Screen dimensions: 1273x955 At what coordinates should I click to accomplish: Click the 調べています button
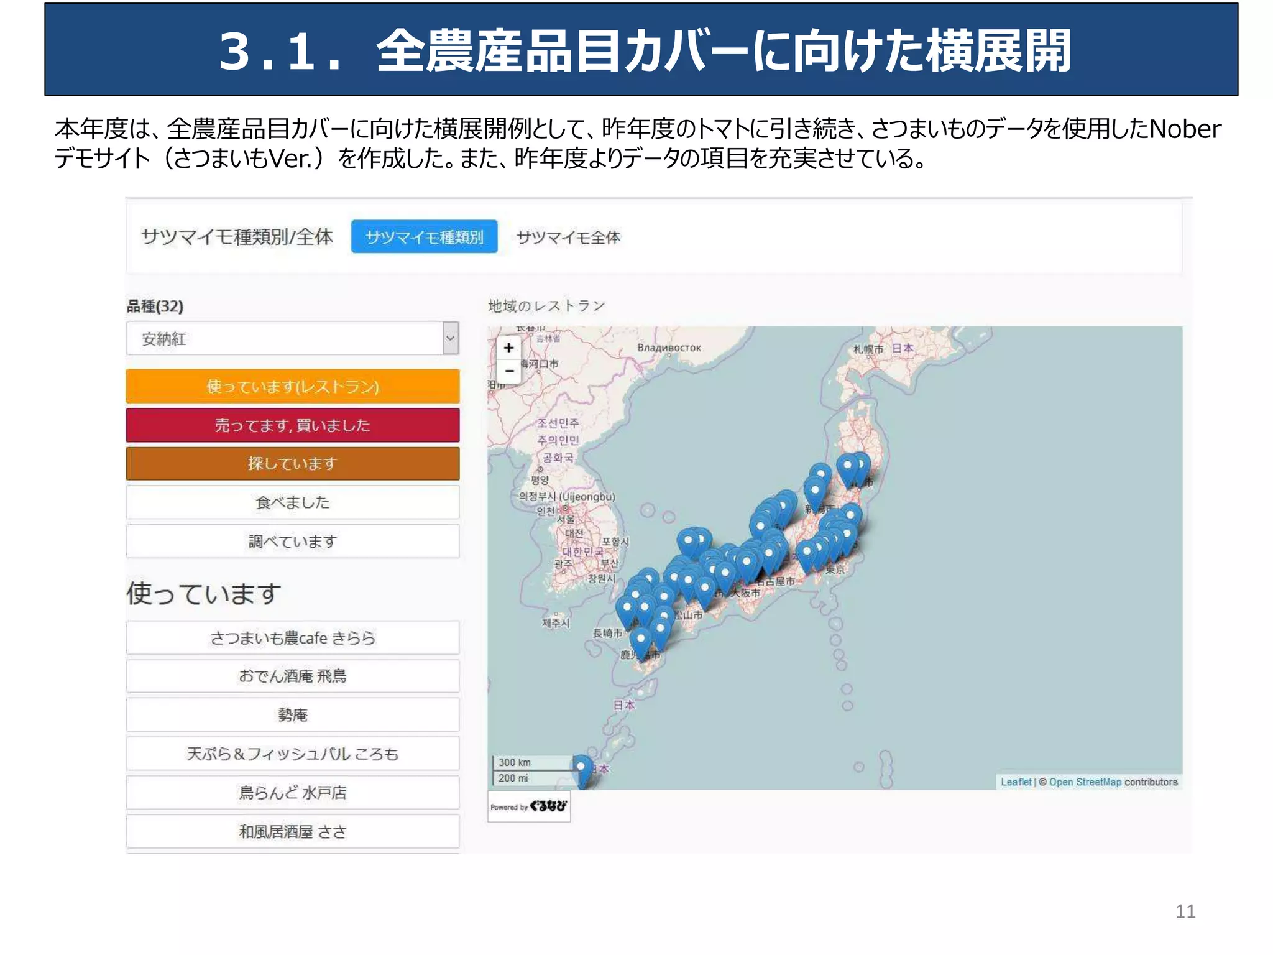click(293, 542)
